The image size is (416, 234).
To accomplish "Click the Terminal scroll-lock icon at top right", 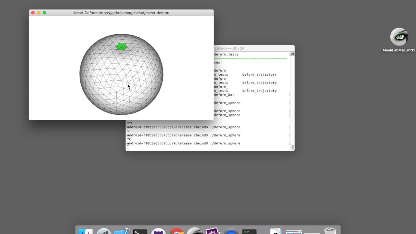I will (292, 54).
